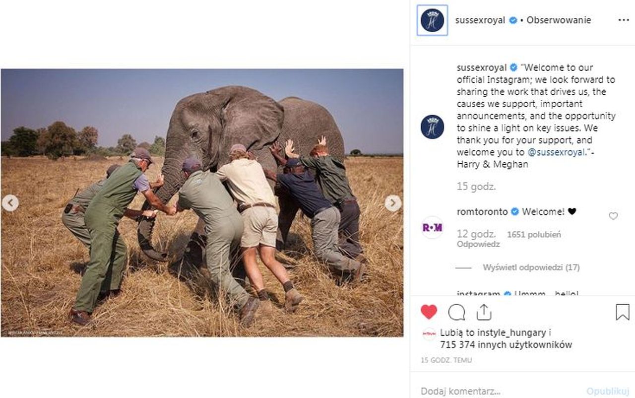Share the post using the arrow icon
Image resolution: width=635 pixels, height=398 pixels.
tap(484, 312)
